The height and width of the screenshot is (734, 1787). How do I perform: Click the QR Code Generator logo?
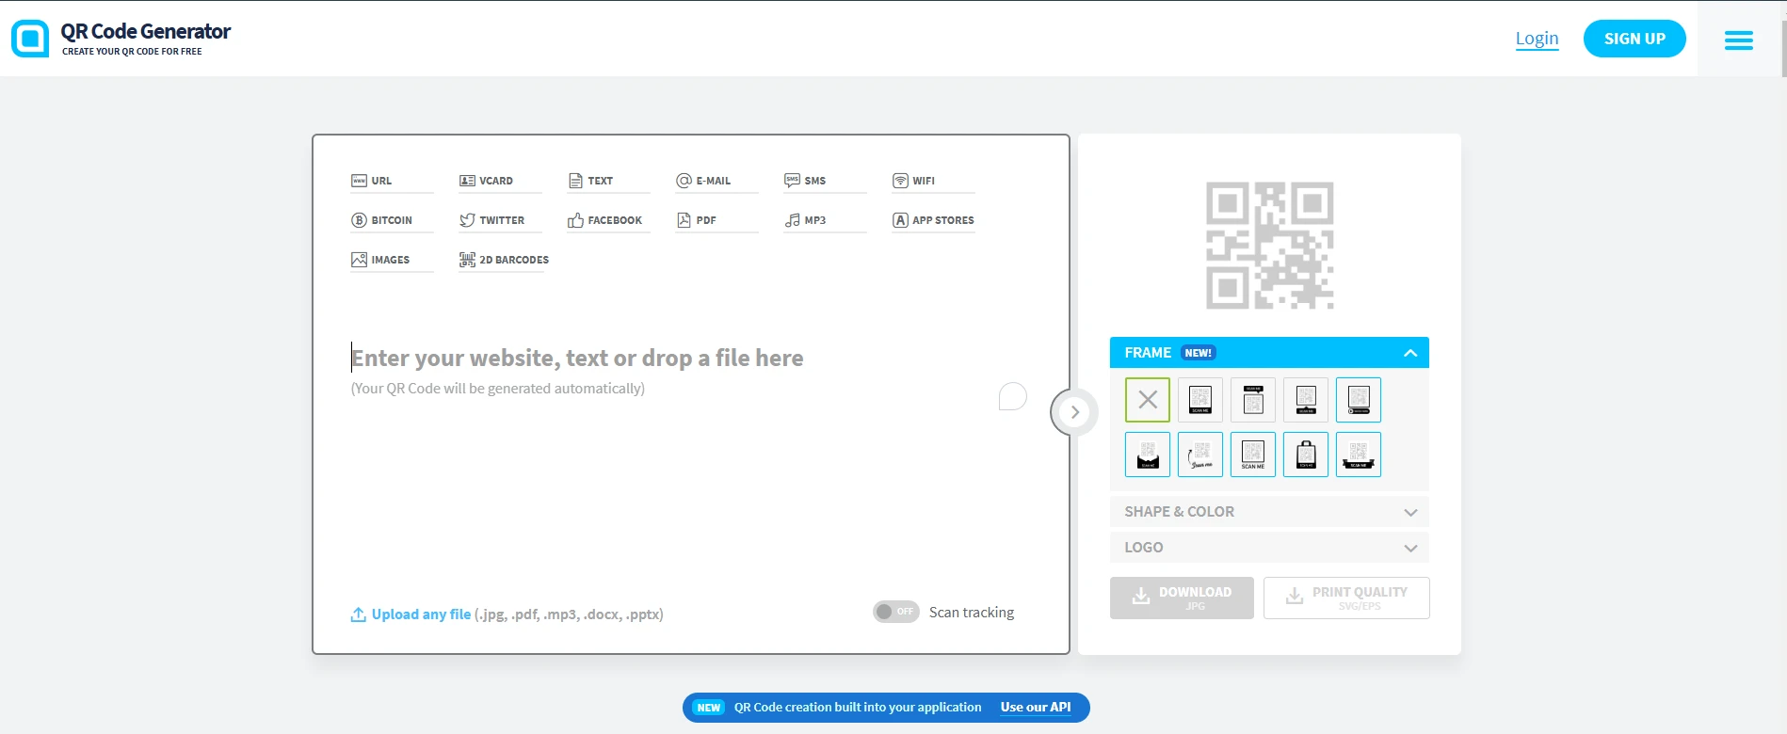tap(121, 39)
